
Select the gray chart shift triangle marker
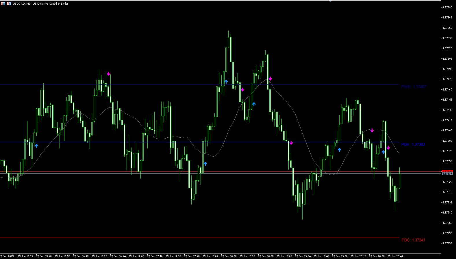tap(330, 1)
